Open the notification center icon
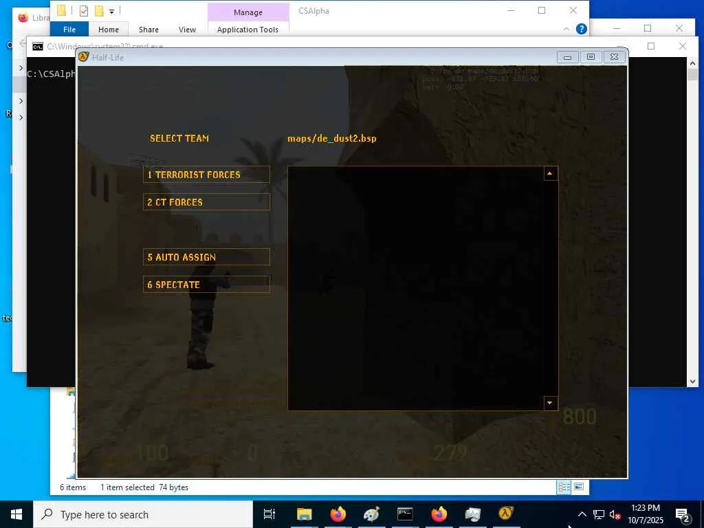 683,516
